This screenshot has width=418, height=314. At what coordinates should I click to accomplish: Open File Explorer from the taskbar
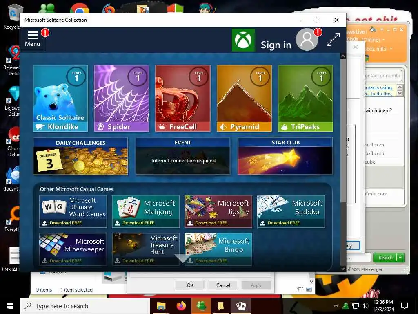pyautogui.click(x=161, y=306)
